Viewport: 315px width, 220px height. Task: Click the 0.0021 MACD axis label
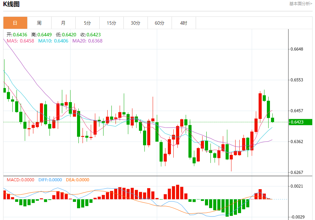297,186
